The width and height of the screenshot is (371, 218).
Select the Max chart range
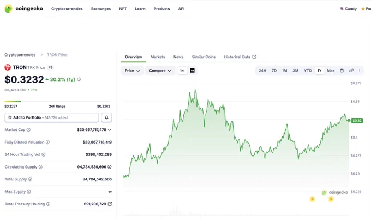coord(331,71)
